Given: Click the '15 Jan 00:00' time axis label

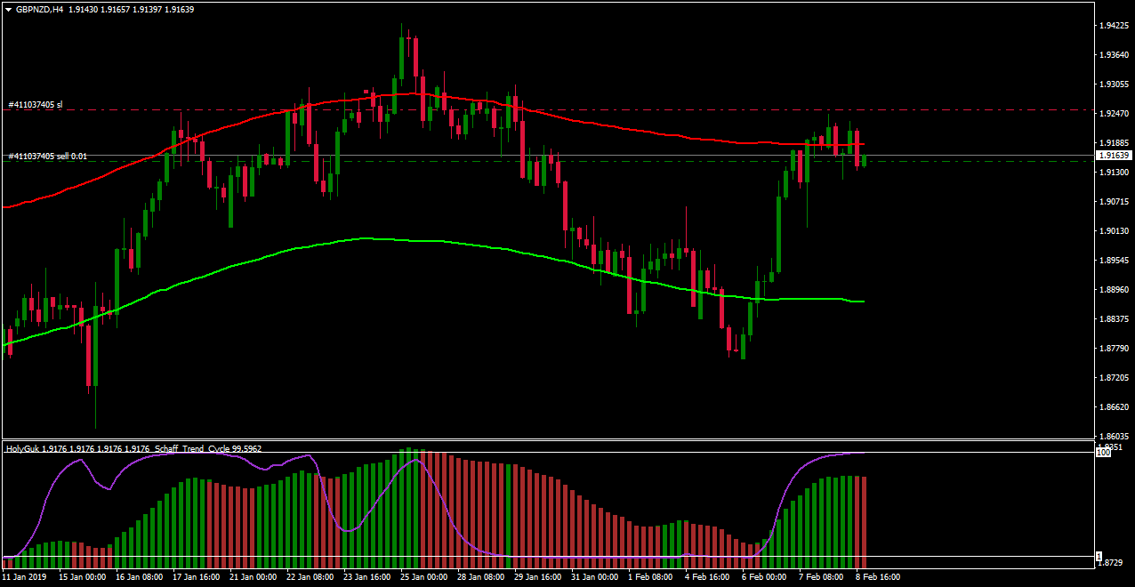Looking at the screenshot, I should [x=82, y=577].
